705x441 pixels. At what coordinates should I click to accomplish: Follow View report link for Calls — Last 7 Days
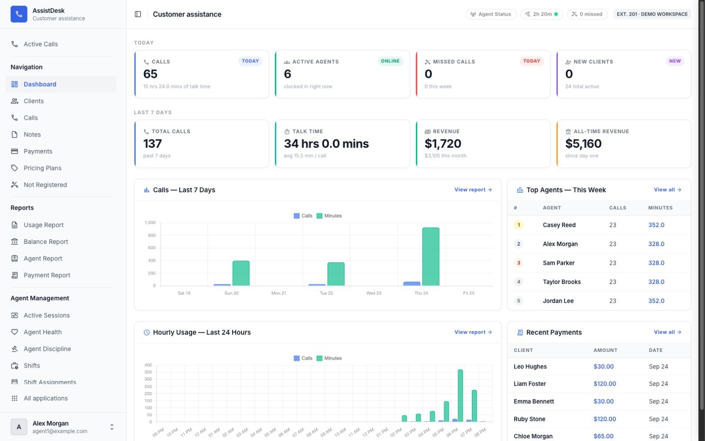coord(473,190)
